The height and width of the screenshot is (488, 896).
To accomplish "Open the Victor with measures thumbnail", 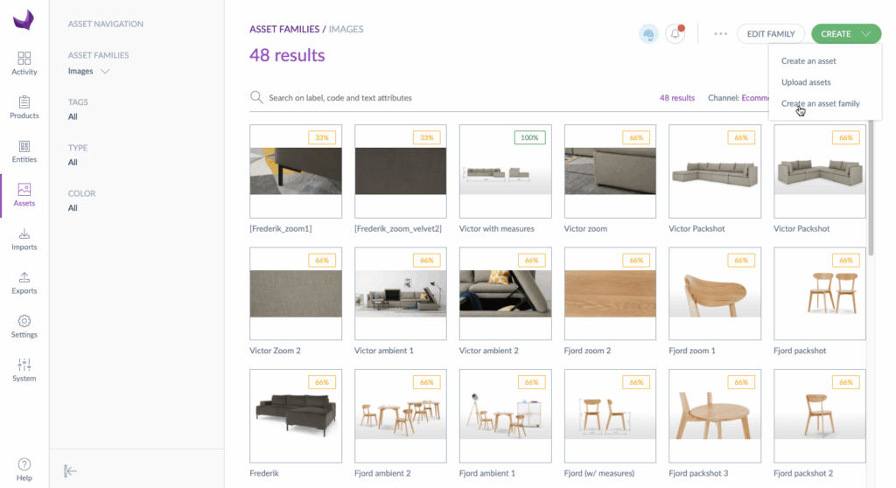I will [505, 171].
